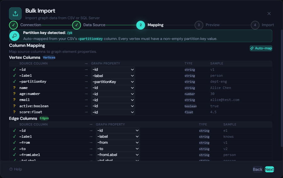Image resolution: width=283 pixels, height=178 pixels.
Task: Click the ~partitionKey text in the banner
Action: coord(91,39)
